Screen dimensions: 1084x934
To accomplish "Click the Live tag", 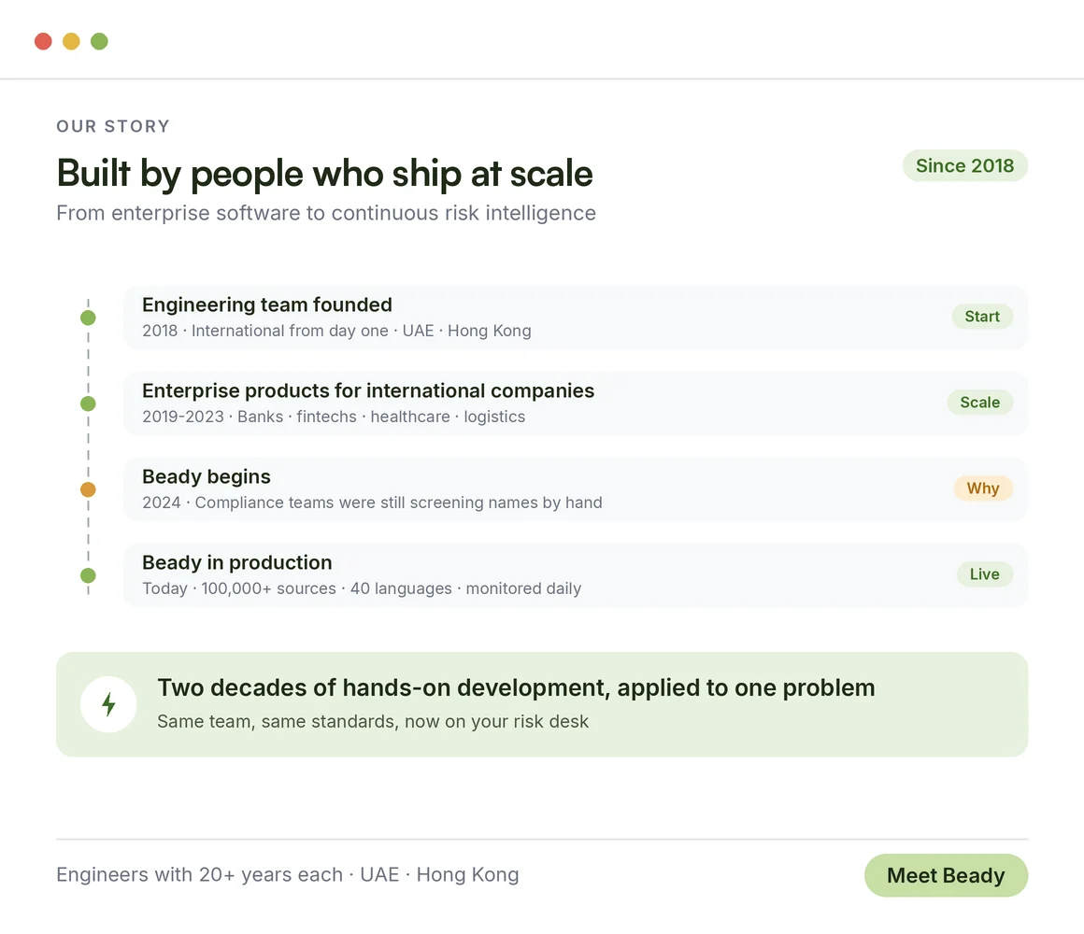I will 984,574.
